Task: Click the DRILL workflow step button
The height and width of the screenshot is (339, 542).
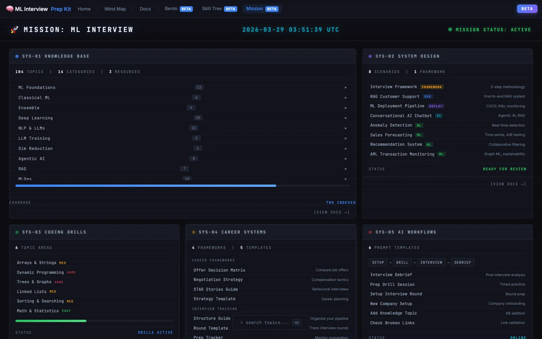Action: [402, 263]
